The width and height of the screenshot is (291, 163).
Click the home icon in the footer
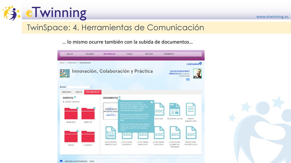(61, 161)
